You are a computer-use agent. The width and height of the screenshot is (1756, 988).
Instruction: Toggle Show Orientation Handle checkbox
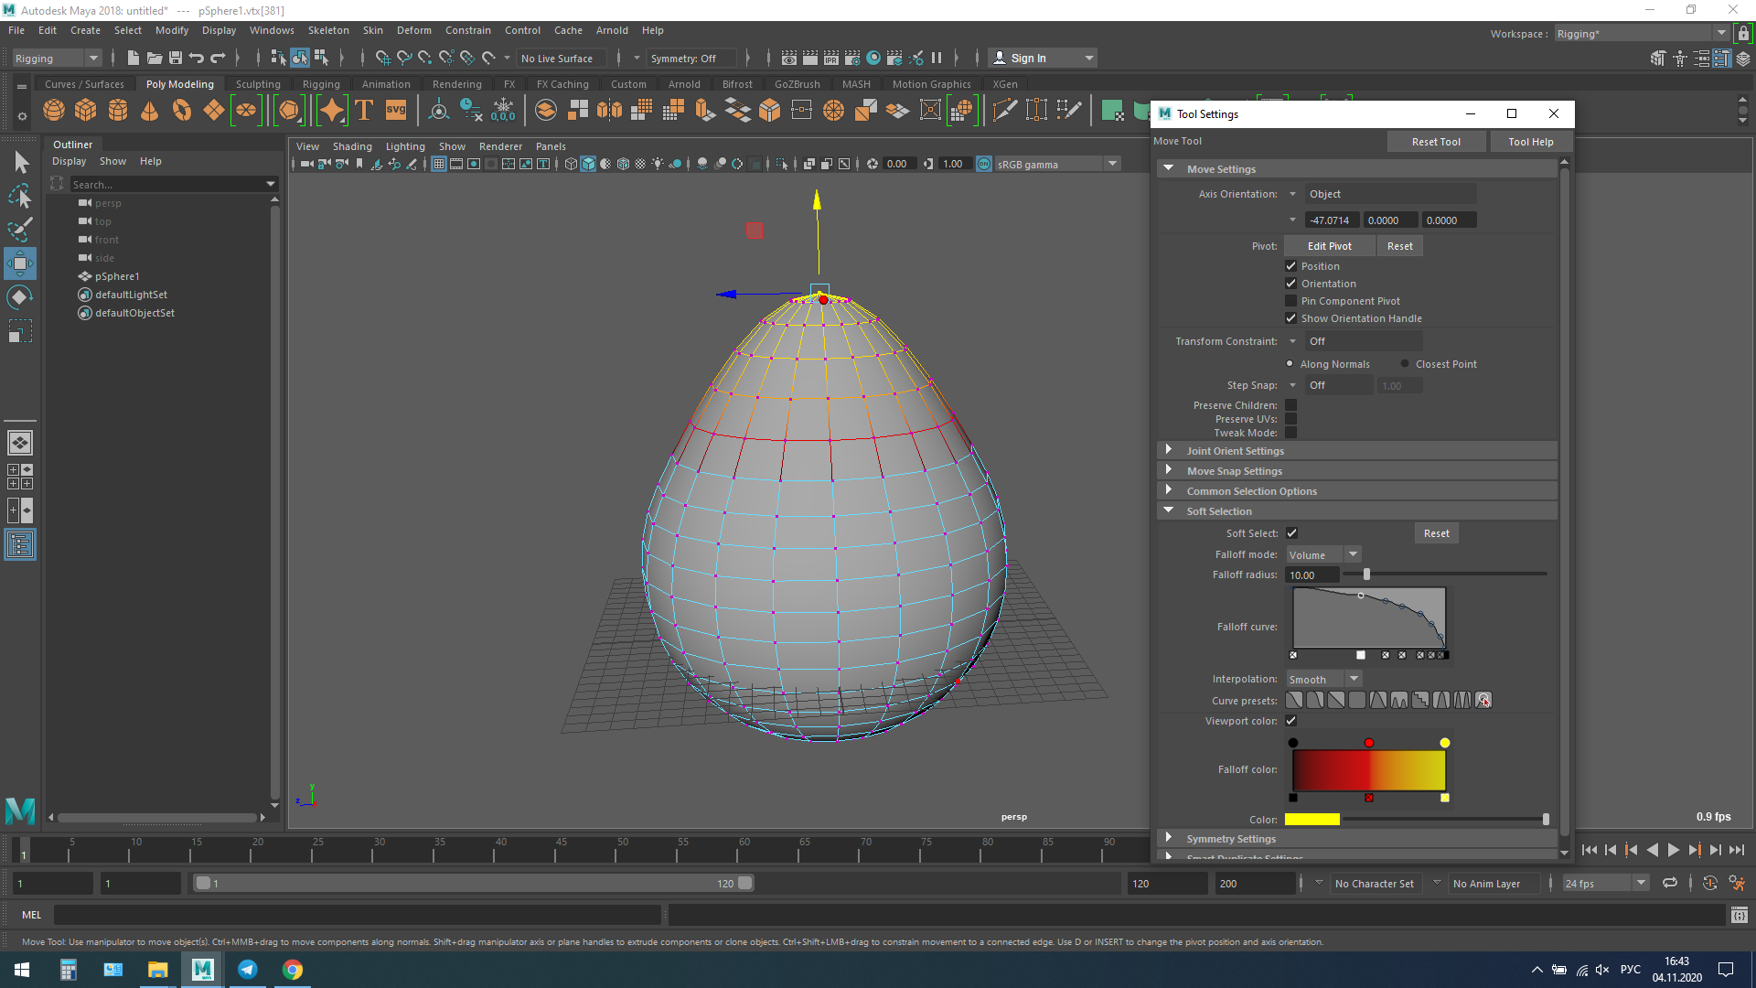click(1290, 318)
